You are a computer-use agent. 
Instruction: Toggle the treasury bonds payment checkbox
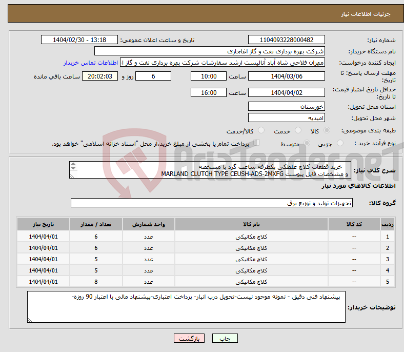[257, 143]
